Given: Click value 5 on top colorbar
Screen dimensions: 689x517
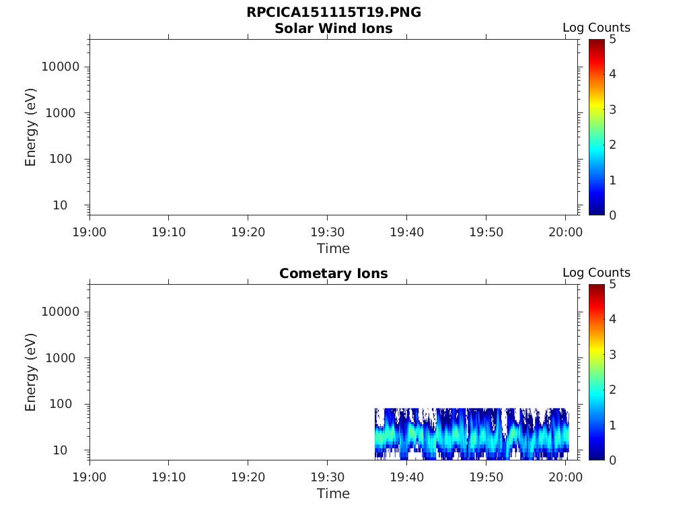Looking at the screenshot, I should 612,40.
